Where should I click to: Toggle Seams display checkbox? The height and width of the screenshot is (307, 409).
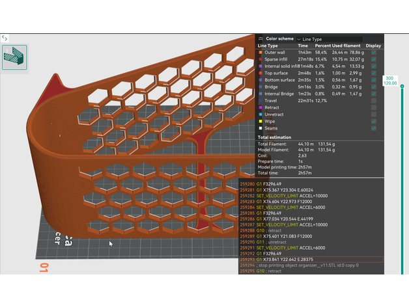click(x=373, y=127)
